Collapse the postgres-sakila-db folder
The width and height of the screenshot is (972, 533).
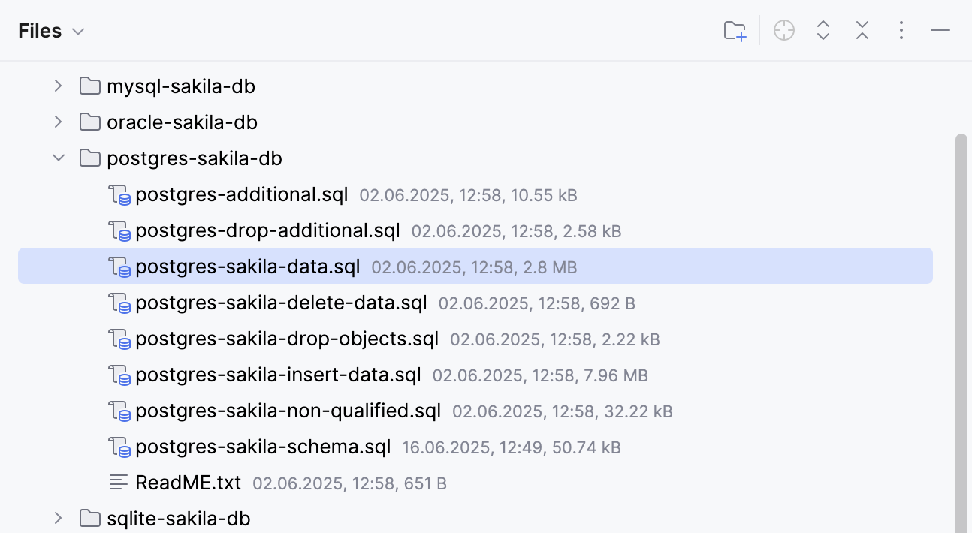[x=58, y=158]
